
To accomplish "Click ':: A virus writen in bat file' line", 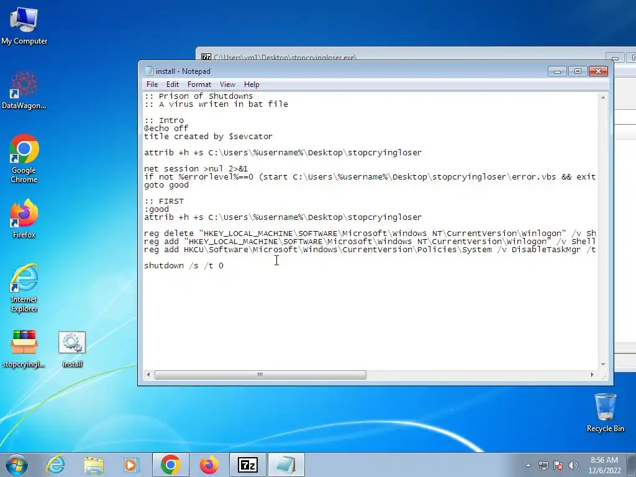I will click(216, 104).
